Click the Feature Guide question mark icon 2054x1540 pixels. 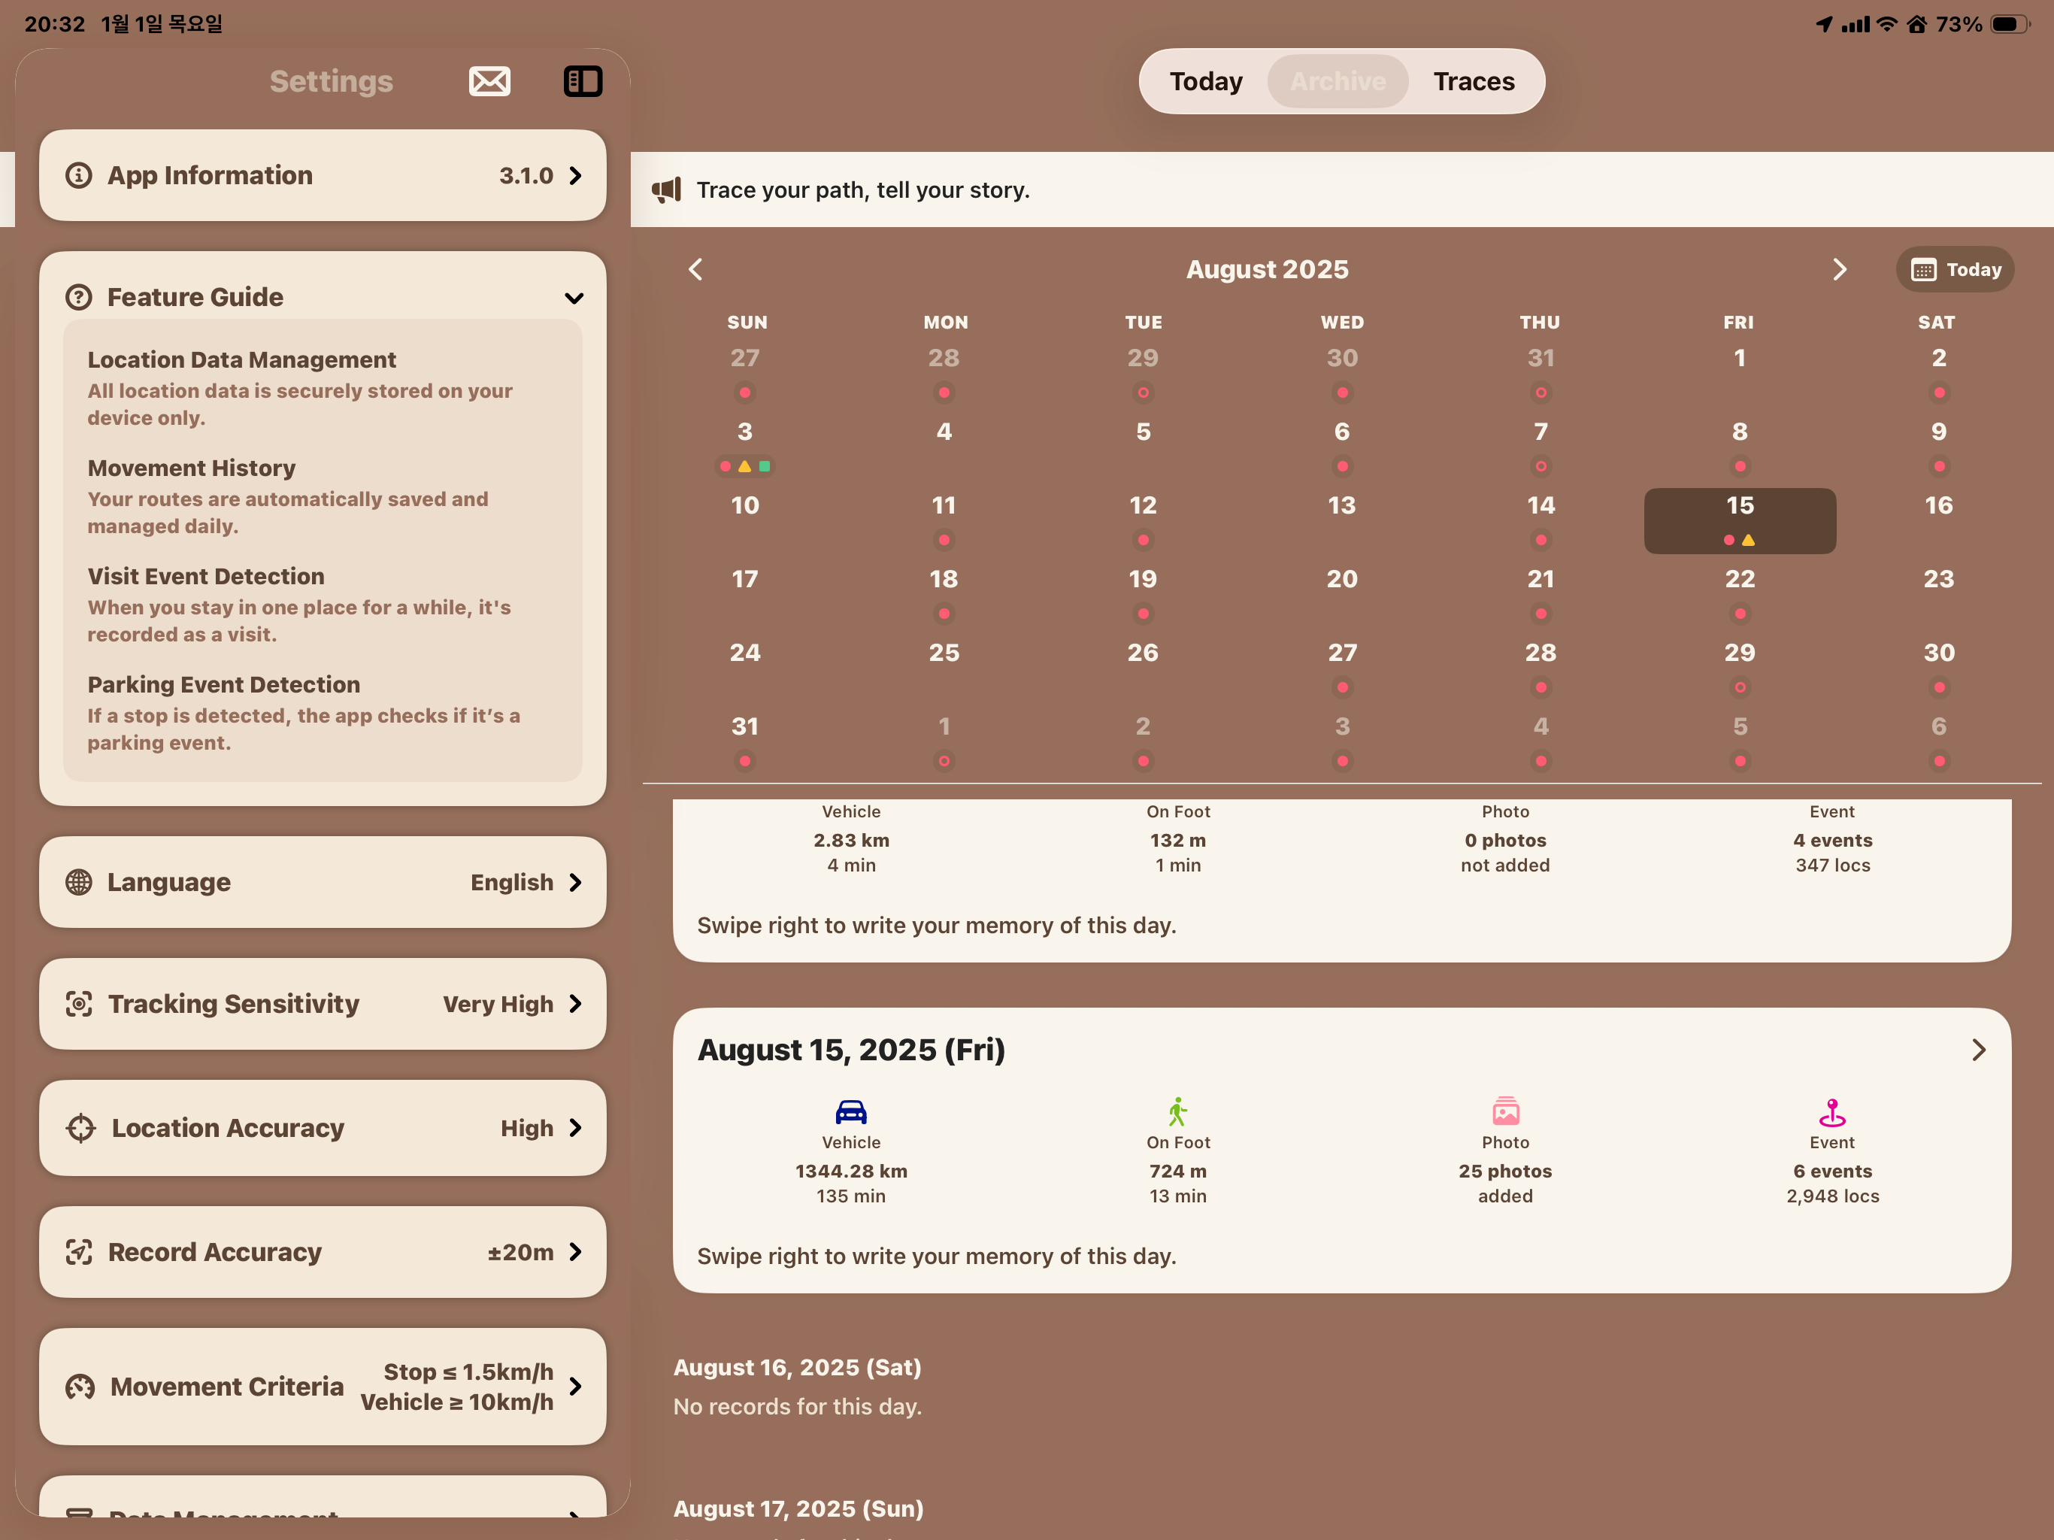pos(79,297)
